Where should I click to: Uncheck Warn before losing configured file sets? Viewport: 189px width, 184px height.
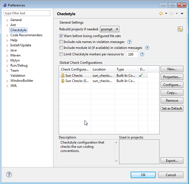point(61,36)
